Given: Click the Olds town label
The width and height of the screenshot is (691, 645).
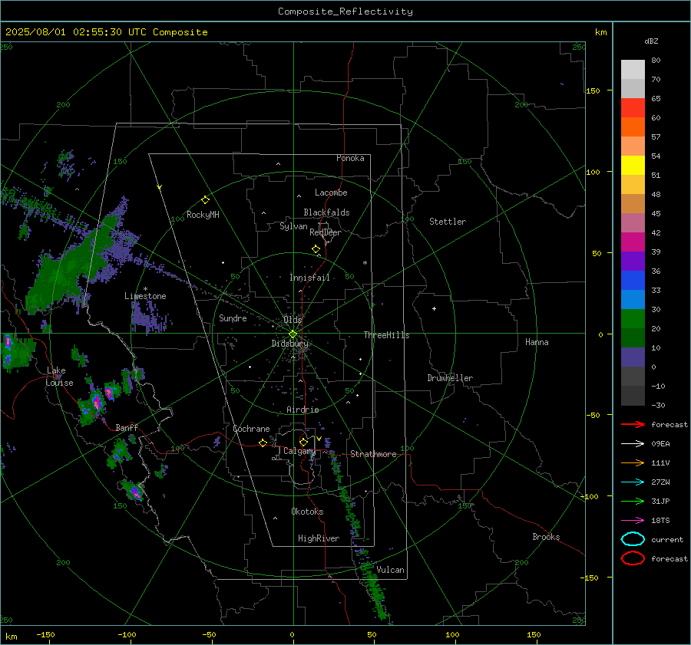Looking at the screenshot, I should pyautogui.click(x=293, y=320).
